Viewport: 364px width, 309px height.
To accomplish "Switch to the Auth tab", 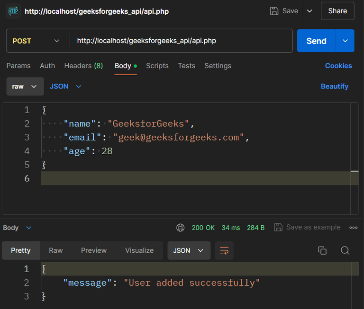I will pyautogui.click(x=47, y=66).
